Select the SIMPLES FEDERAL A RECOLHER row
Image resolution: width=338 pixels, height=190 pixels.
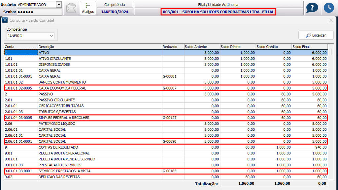(64, 118)
